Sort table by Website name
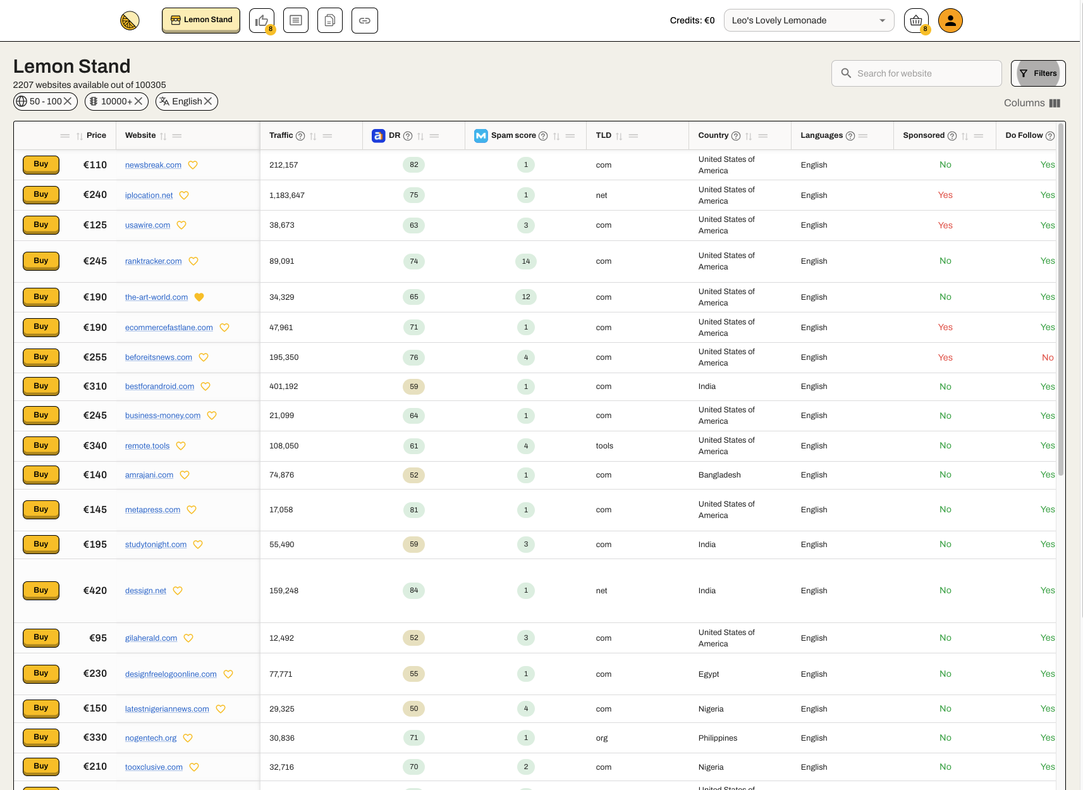The width and height of the screenshot is (1083, 790). pos(163,136)
